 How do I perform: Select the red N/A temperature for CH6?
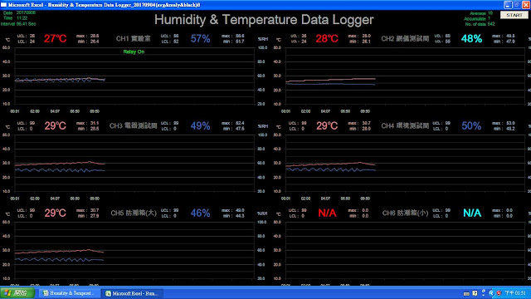pyautogui.click(x=327, y=213)
